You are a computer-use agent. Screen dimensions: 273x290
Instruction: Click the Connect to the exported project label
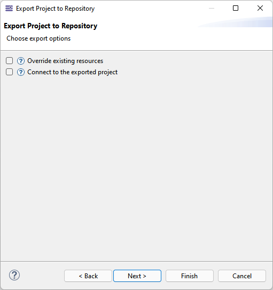[72, 72]
